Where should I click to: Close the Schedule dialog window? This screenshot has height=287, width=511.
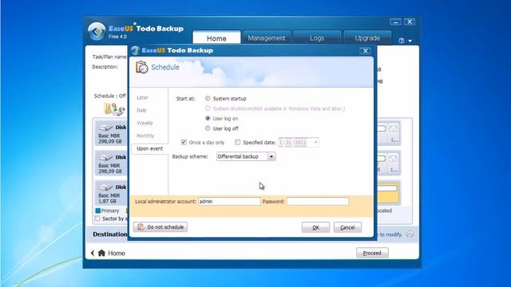point(365,51)
